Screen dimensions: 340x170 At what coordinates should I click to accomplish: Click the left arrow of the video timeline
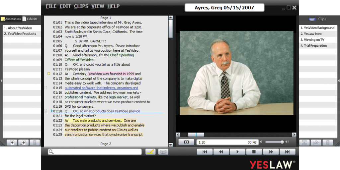click(178, 135)
